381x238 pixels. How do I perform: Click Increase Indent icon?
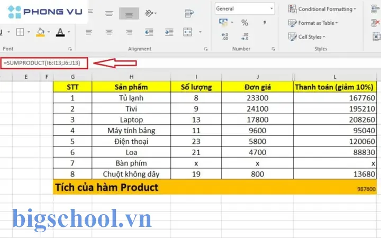pos(169,32)
